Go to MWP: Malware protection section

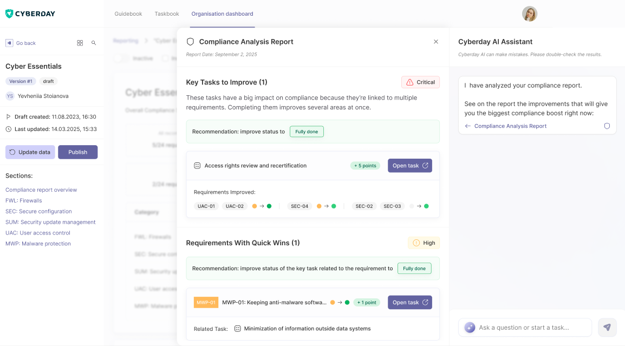[x=38, y=244]
